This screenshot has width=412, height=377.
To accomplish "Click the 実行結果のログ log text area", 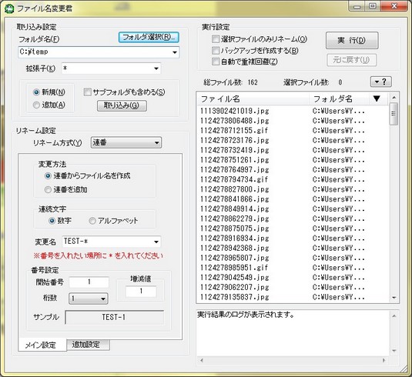I will (293, 333).
